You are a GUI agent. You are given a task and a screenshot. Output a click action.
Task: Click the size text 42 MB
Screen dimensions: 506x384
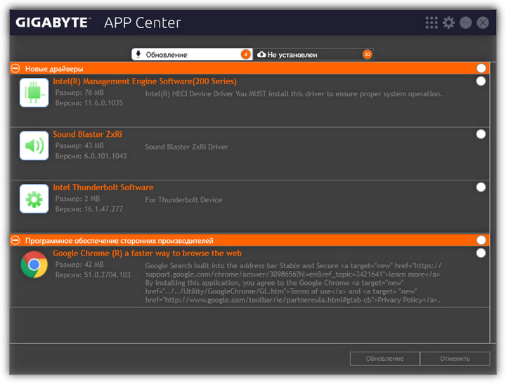coord(94,265)
